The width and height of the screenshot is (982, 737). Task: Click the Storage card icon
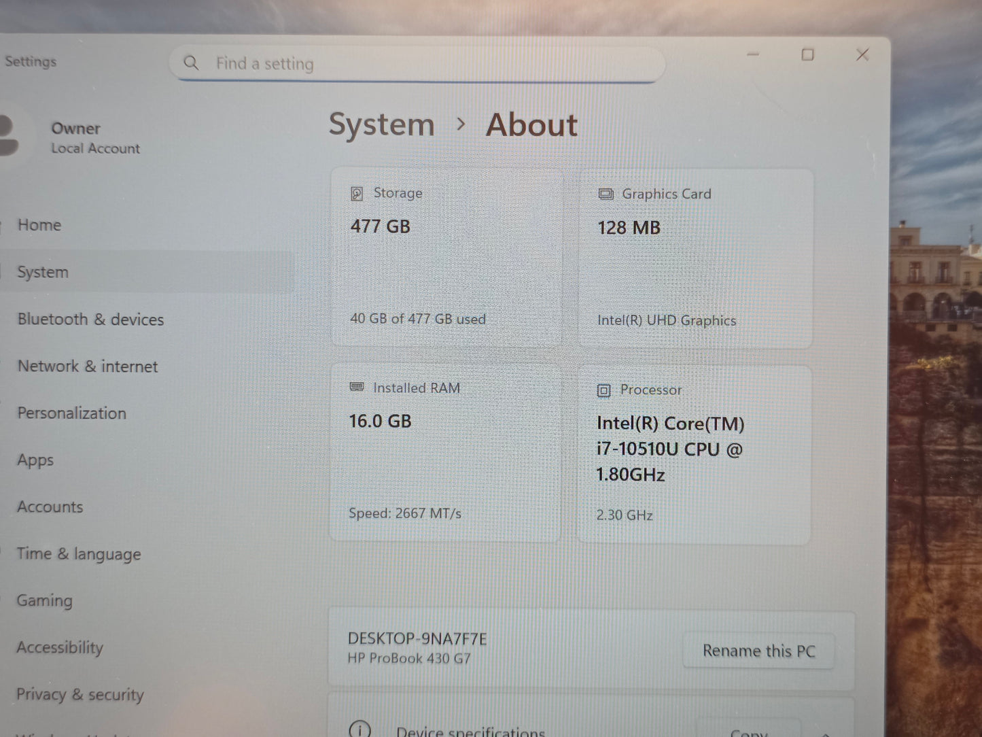coord(356,193)
